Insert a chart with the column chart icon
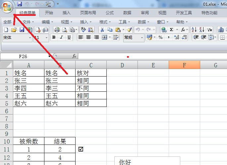Viewport: 227px width, 165px height. coord(221,30)
